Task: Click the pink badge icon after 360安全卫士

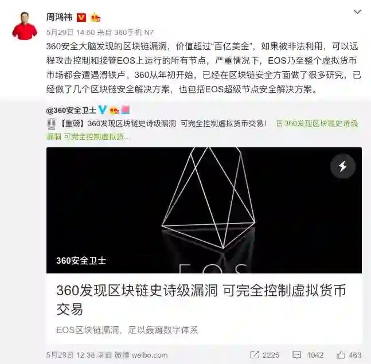Action: click(126, 110)
